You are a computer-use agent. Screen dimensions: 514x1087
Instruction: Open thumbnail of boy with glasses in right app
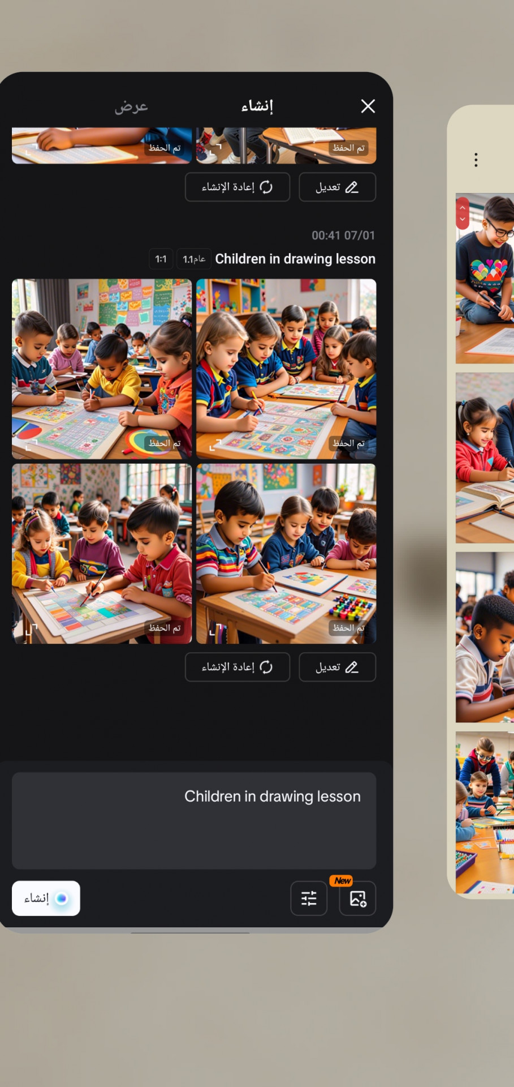coord(485,278)
